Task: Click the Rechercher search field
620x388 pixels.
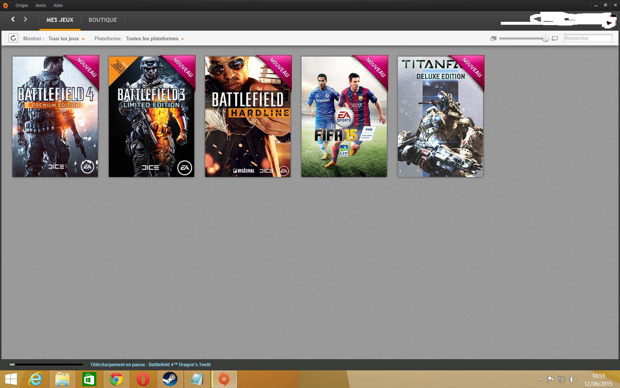Action: point(588,38)
